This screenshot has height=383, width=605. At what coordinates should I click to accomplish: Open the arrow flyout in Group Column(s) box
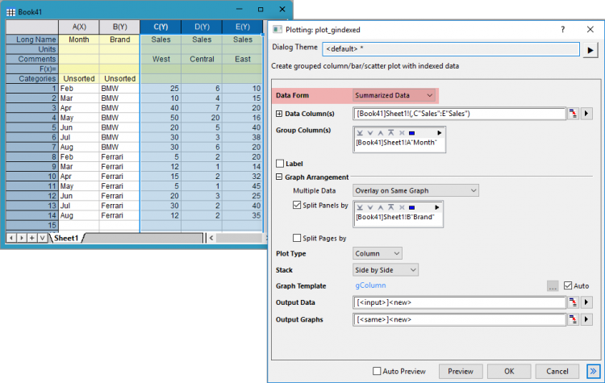pyautogui.click(x=439, y=133)
